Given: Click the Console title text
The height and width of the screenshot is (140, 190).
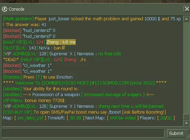Looking at the screenshot, I should click(x=17, y=9).
